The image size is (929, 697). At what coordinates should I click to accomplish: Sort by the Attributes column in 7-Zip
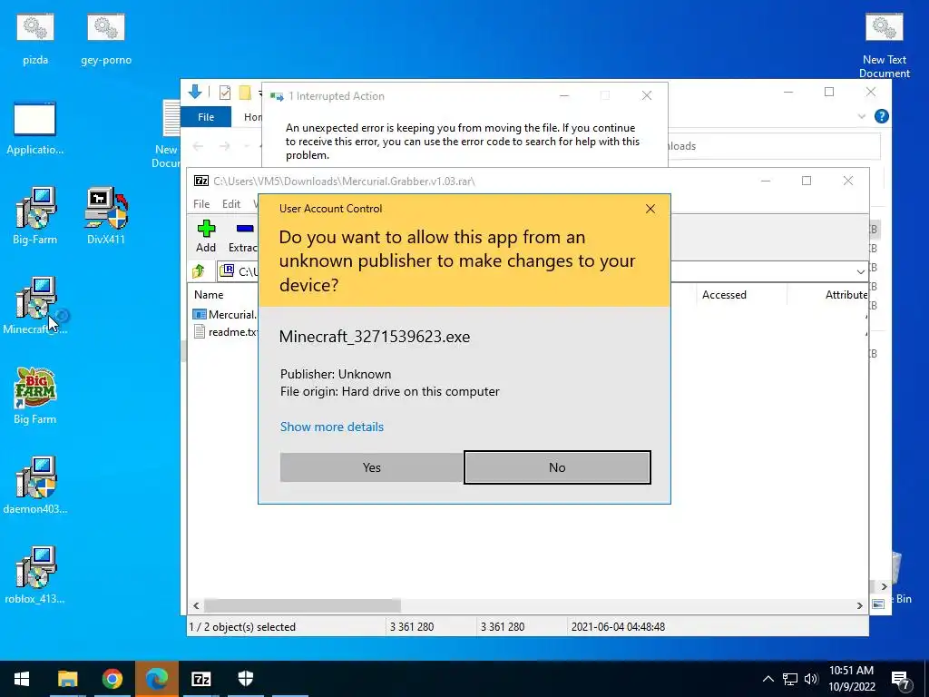[x=846, y=295]
